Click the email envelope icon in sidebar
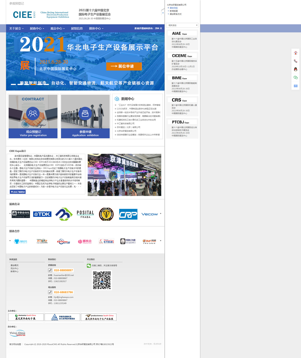The width and height of the screenshot is (301, 358). point(295,86)
